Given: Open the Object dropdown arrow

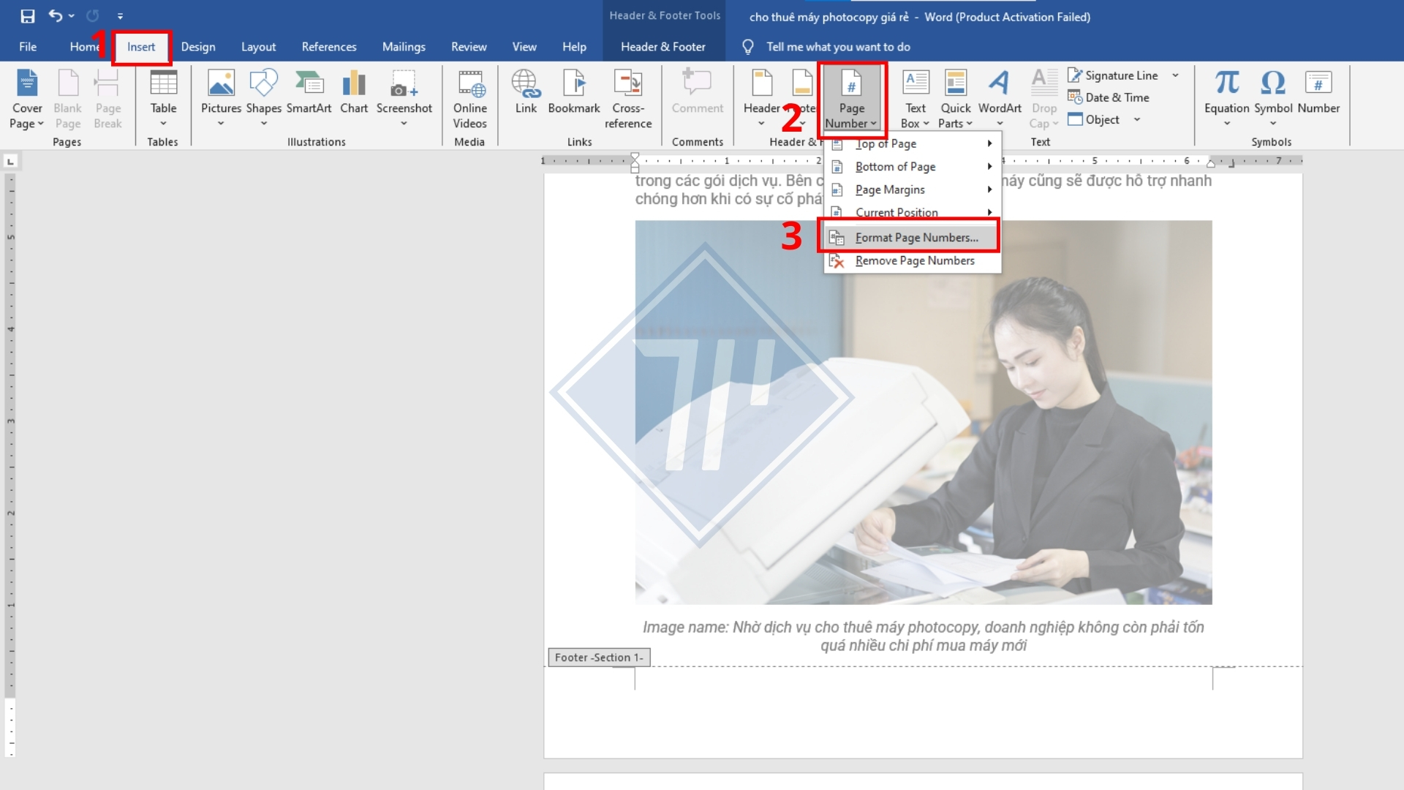Looking at the screenshot, I should pos(1138,119).
